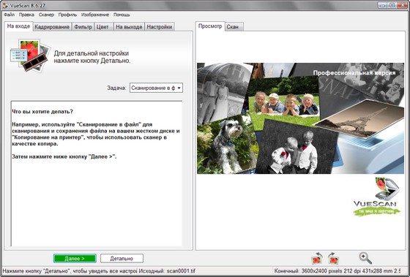Screen dimensions: 410x277
Task: Click the VueScan title bar application icon
Action: click(4, 5)
